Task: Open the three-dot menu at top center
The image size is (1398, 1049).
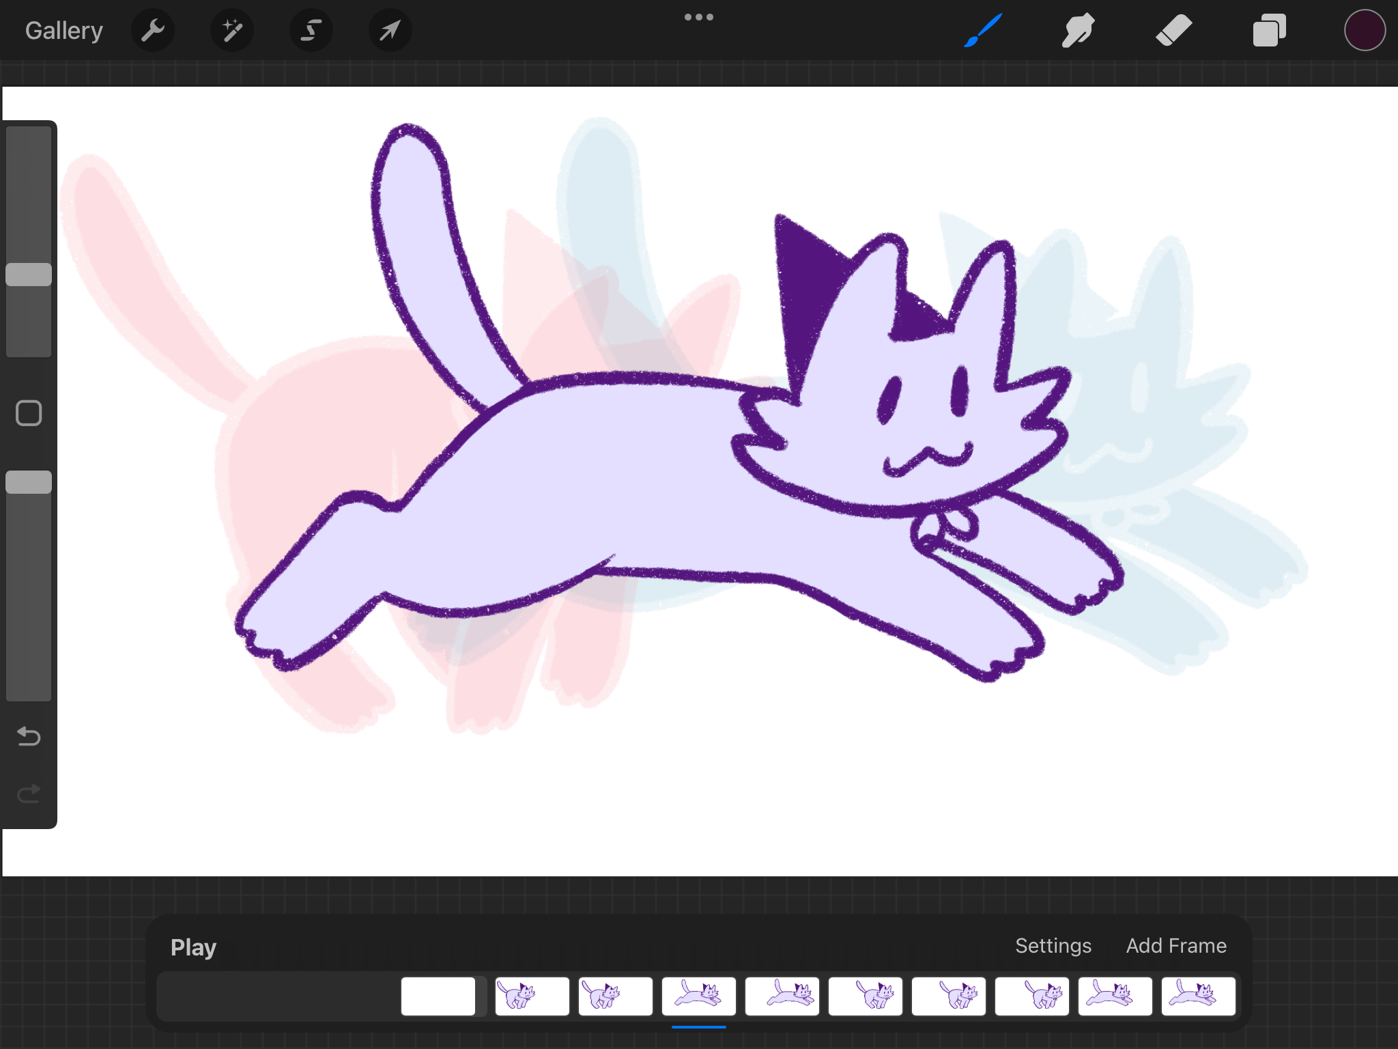Action: 698,17
